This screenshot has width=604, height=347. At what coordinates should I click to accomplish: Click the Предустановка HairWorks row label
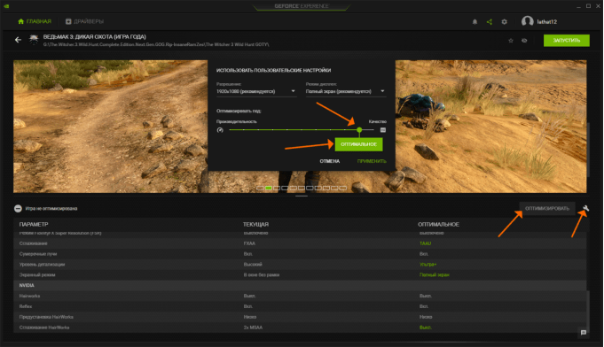46,317
